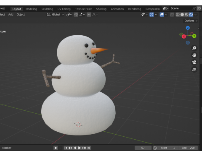Click the Start frame field
Image resolution: width=202 pixels, height=151 pixels.
click(x=168, y=148)
